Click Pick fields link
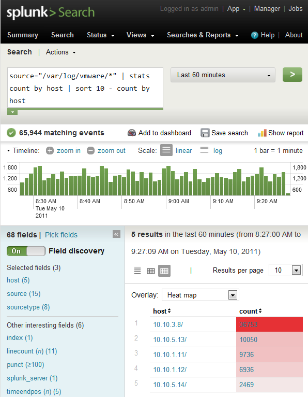 61,235
